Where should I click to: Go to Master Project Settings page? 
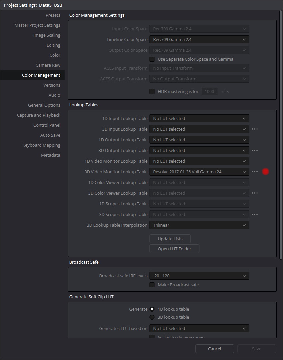[x=37, y=25]
